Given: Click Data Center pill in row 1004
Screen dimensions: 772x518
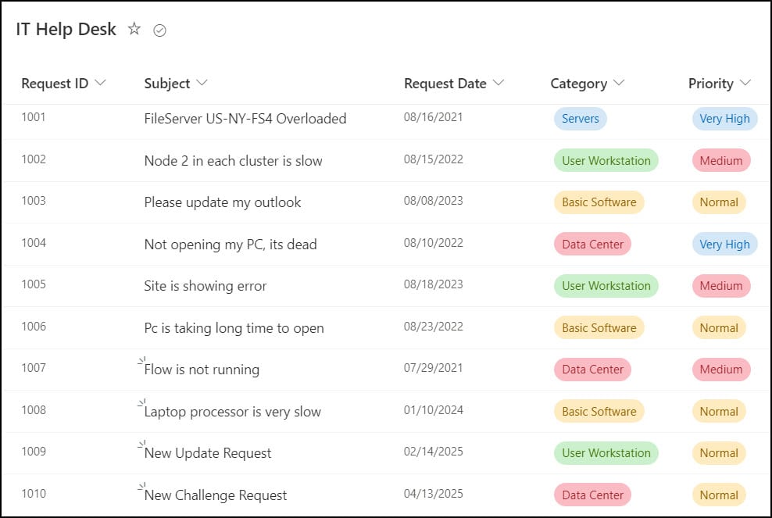Looking at the screenshot, I should pos(593,245).
